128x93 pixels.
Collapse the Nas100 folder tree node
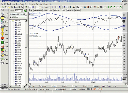(x=11, y=21)
